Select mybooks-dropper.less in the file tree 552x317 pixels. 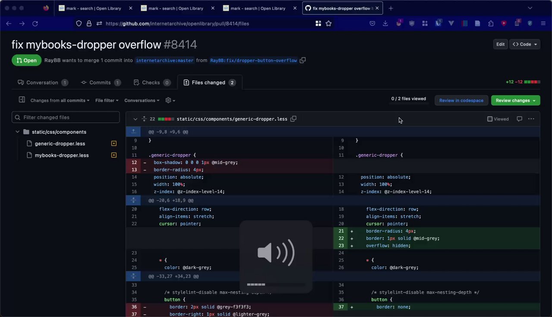tap(62, 155)
